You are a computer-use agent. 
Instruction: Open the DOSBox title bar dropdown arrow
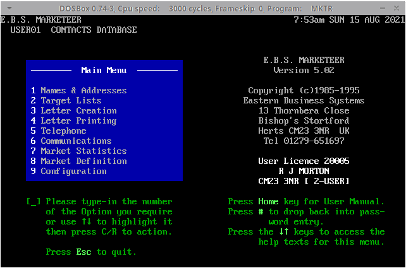point(9,9)
